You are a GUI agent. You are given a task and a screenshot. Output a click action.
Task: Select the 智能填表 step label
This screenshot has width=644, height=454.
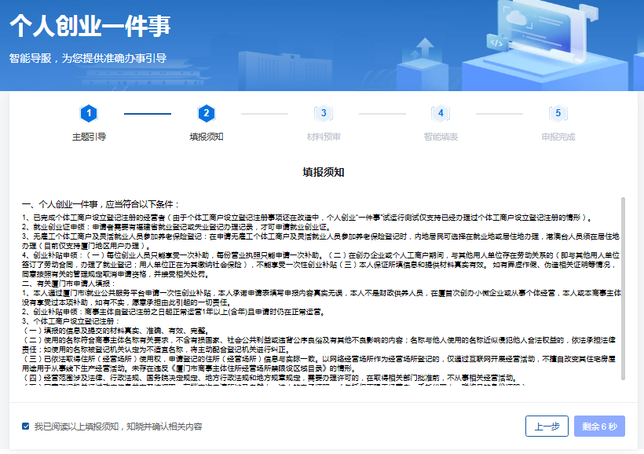coord(441,137)
